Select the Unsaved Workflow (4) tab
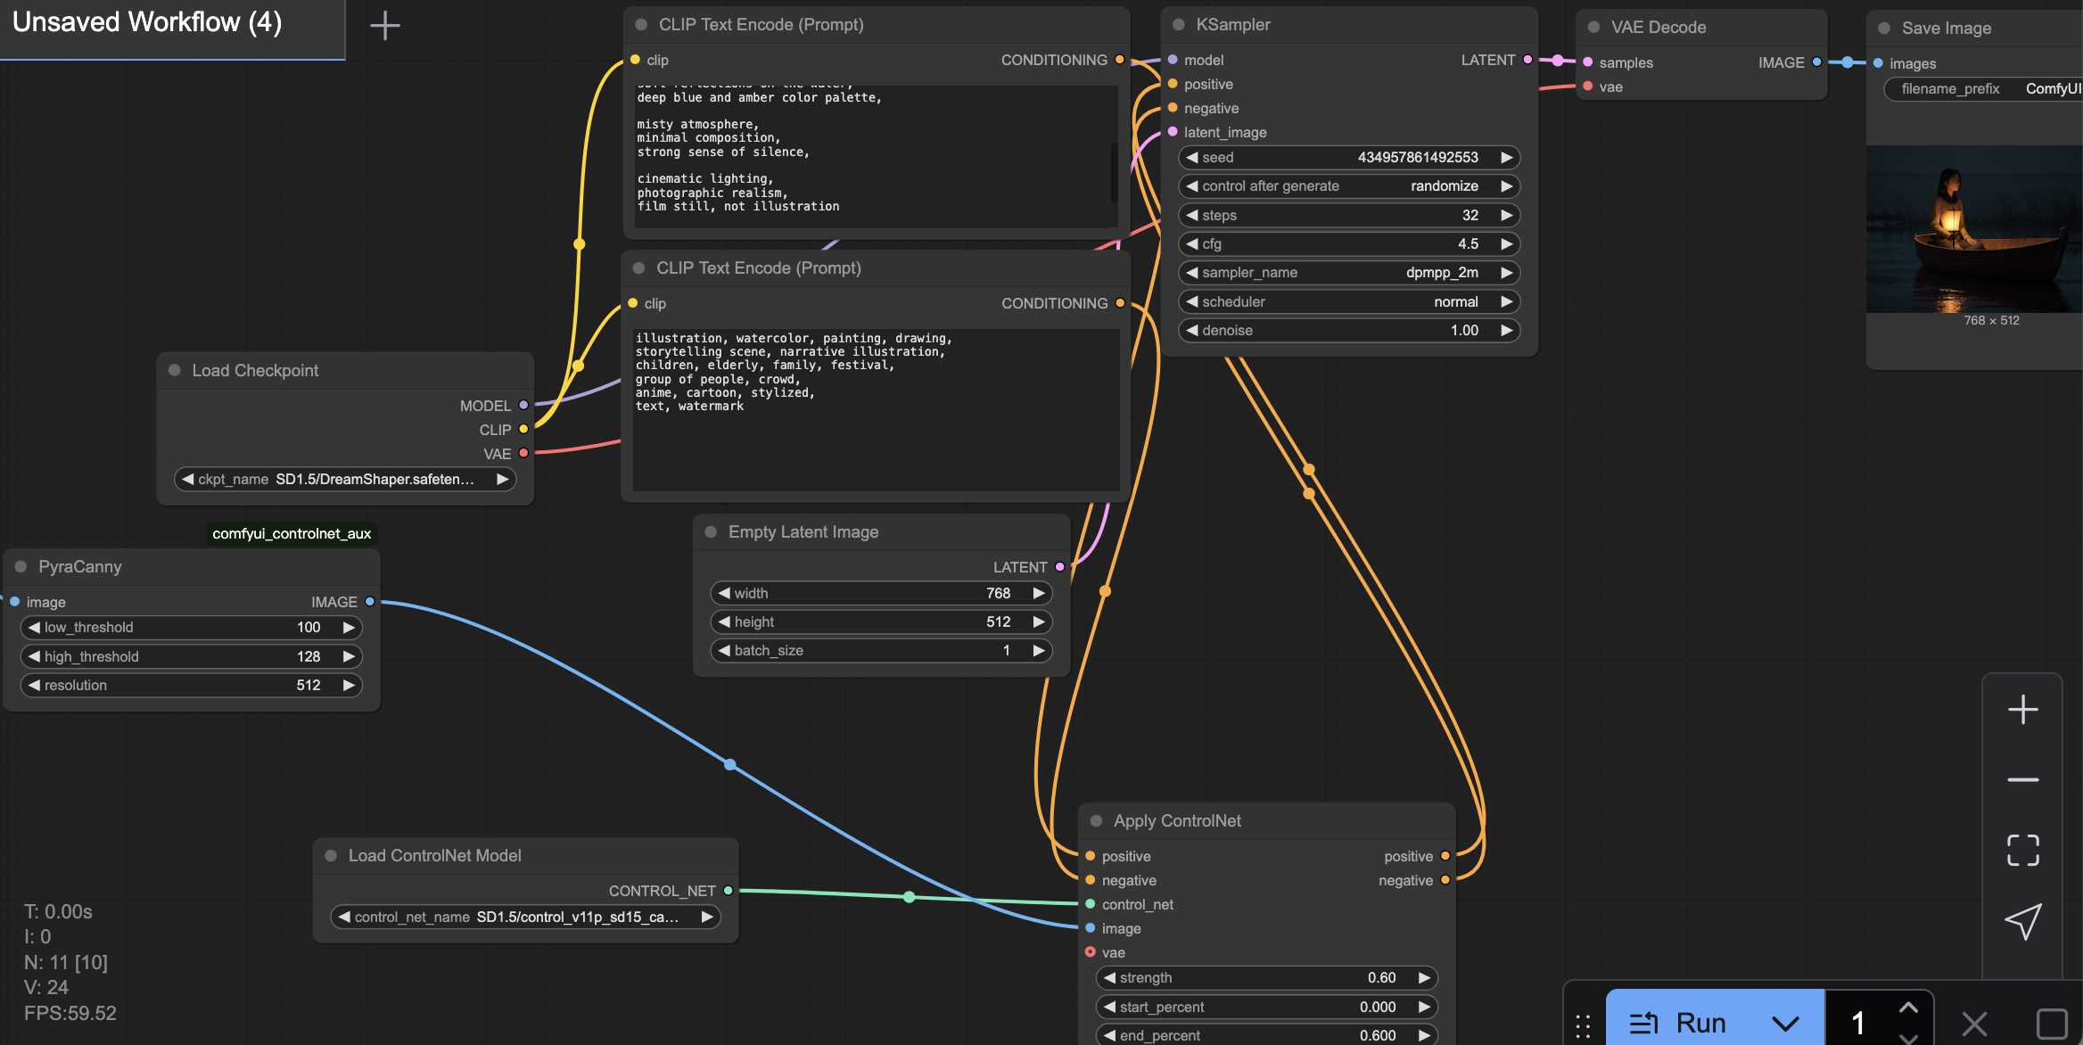Screen dimensions: 2083x1045 click(147, 23)
